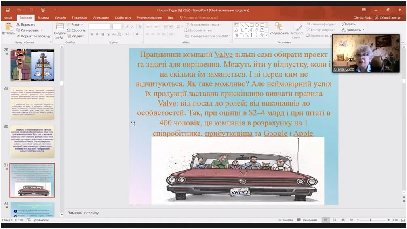
Task: Click the Упорядочить arrange icon
Action: [279, 27]
